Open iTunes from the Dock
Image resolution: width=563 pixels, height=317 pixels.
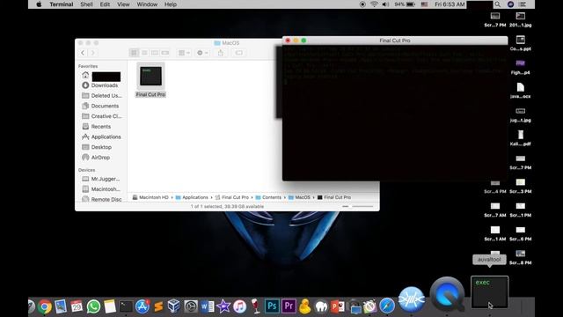(239, 306)
